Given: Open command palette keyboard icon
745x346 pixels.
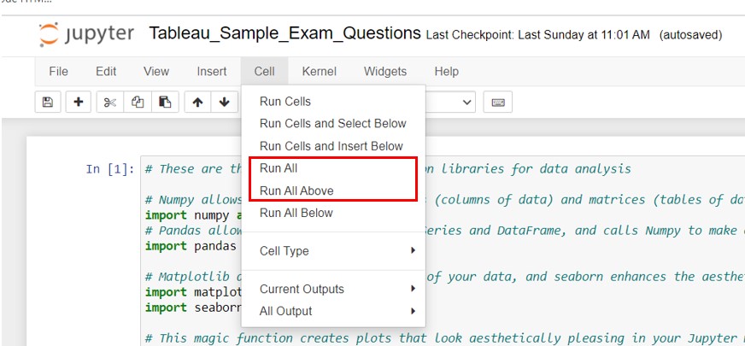Looking at the screenshot, I should click(498, 103).
